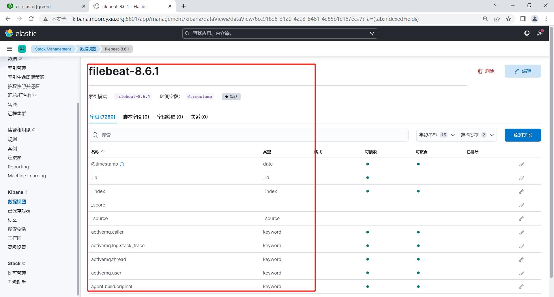Screen dimensions: 554x297
Task: Reload the browser page
Action: (31, 19)
